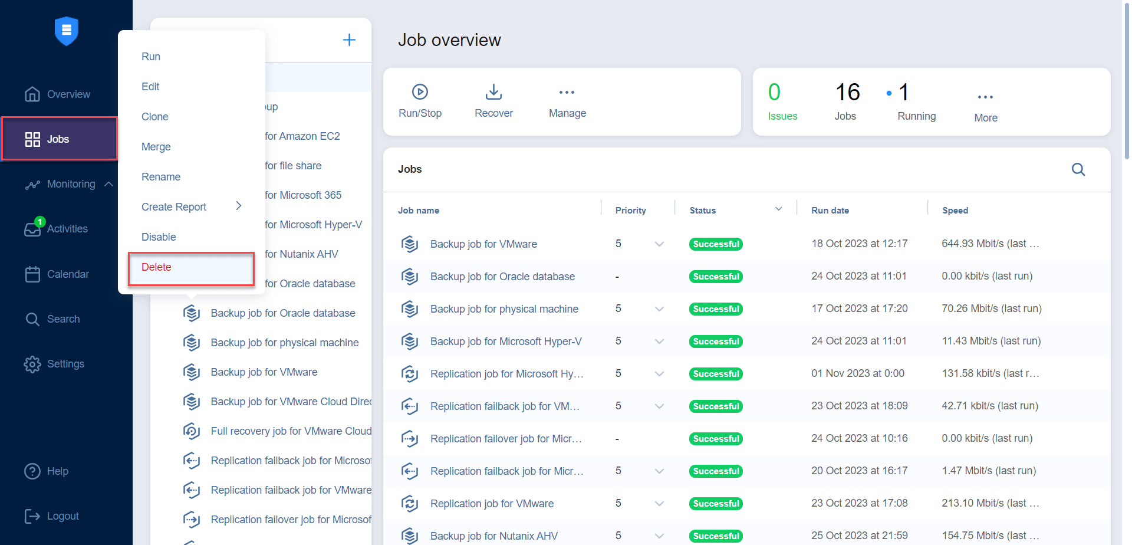Image resolution: width=1132 pixels, height=545 pixels.
Task: Return to Overview using the home icon
Action: tap(33, 94)
